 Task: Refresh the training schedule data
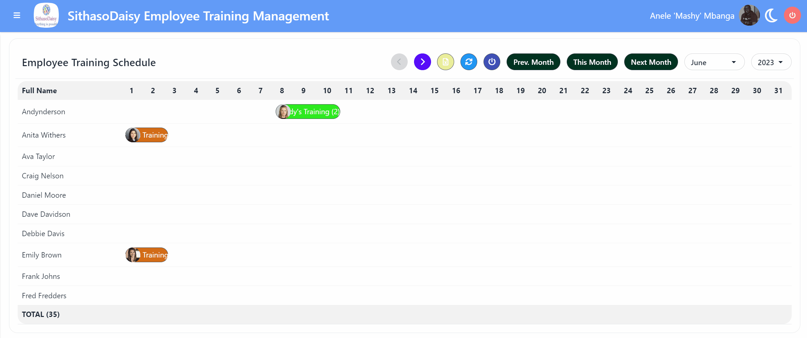click(x=468, y=62)
